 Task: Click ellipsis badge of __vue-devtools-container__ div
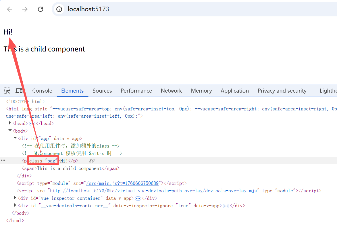226,206
